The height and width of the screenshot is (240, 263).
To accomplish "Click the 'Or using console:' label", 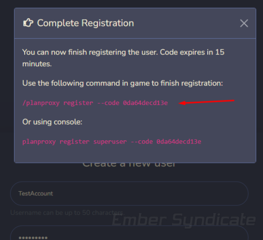I will point(52,122).
